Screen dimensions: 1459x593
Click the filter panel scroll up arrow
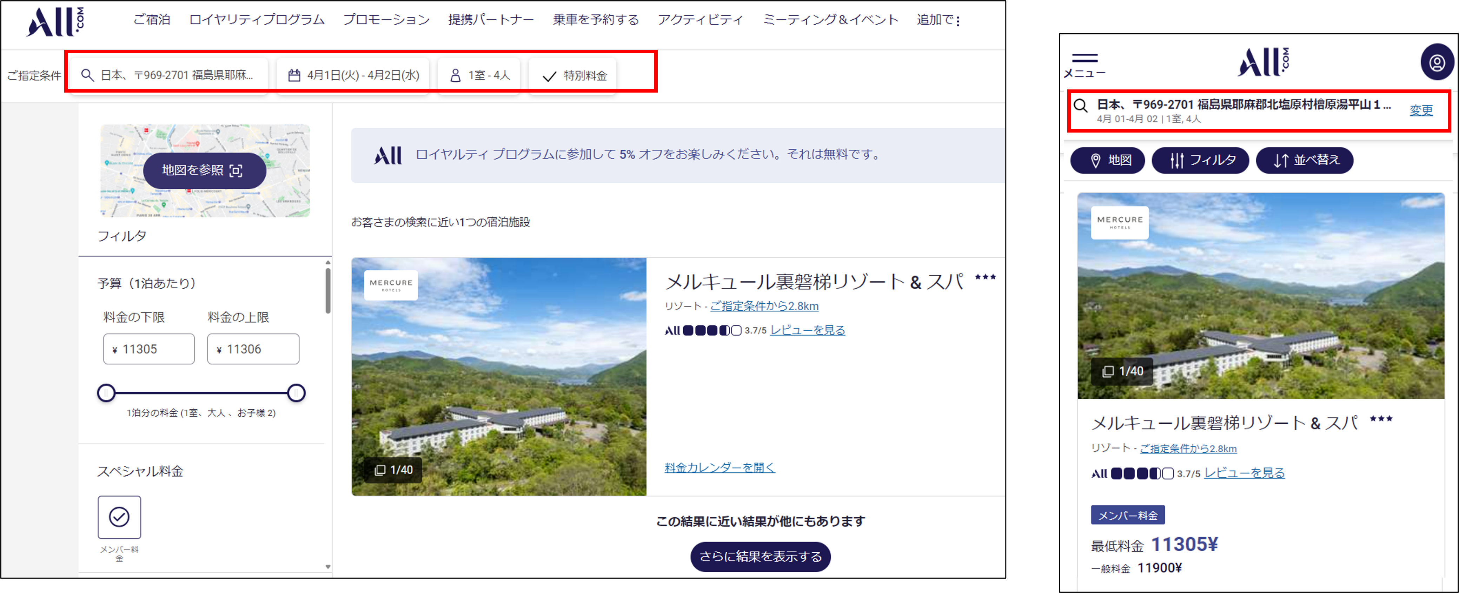click(x=328, y=263)
